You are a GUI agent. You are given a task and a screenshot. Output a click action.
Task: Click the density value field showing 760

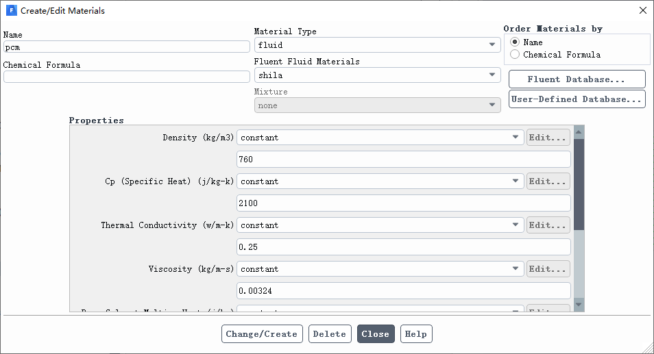point(403,160)
